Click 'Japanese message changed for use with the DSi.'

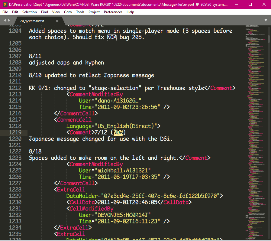101,139
